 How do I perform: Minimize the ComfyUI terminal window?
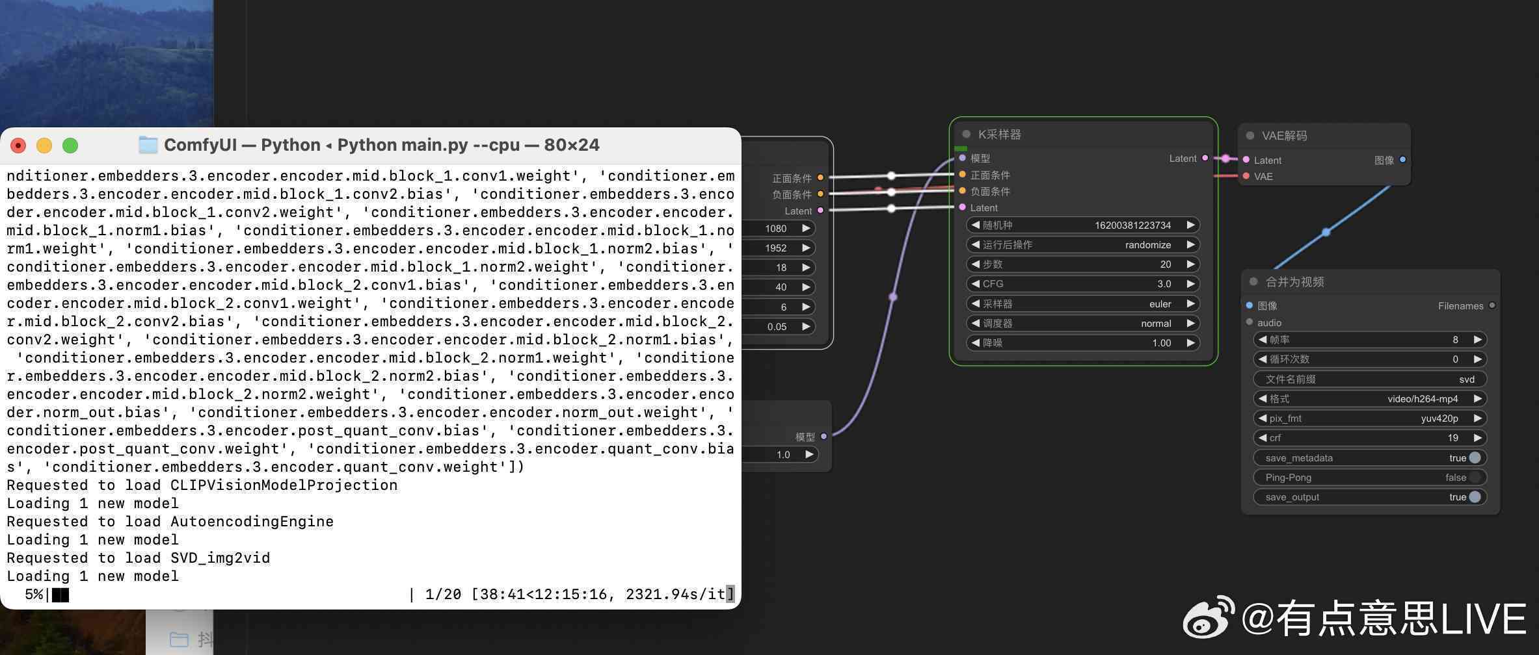click(44, 146)
